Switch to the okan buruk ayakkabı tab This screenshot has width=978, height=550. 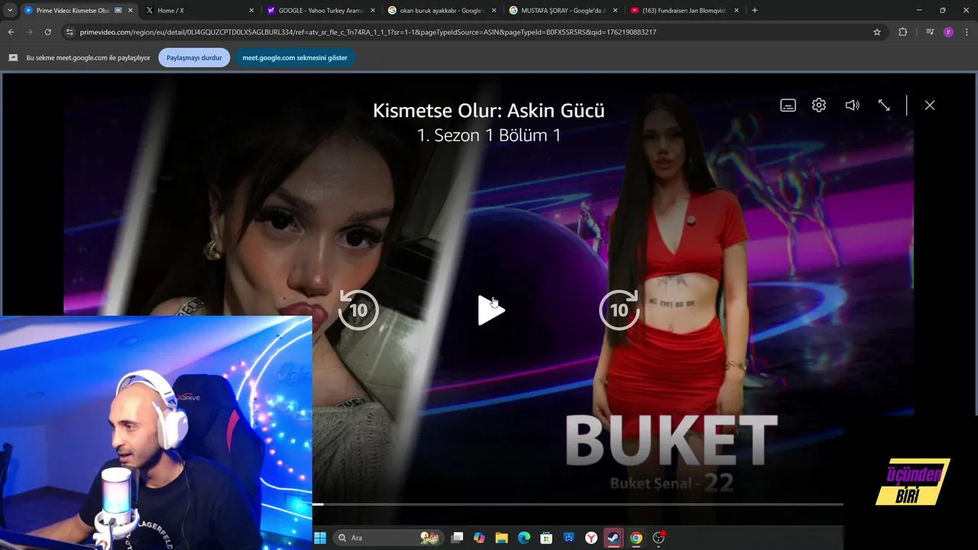(x=441, y=11)
